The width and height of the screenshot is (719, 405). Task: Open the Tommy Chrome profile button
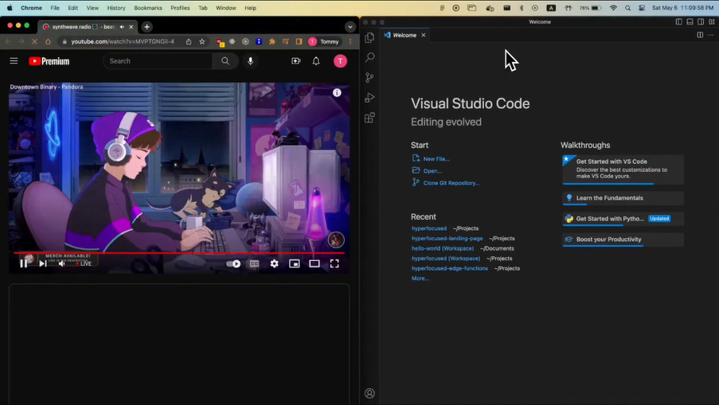point(324,41)
